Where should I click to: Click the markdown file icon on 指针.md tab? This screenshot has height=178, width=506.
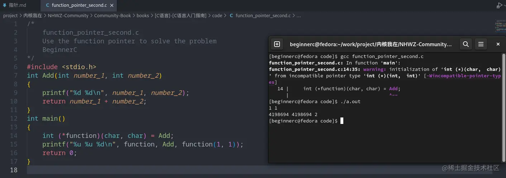[x=5, y=5]
